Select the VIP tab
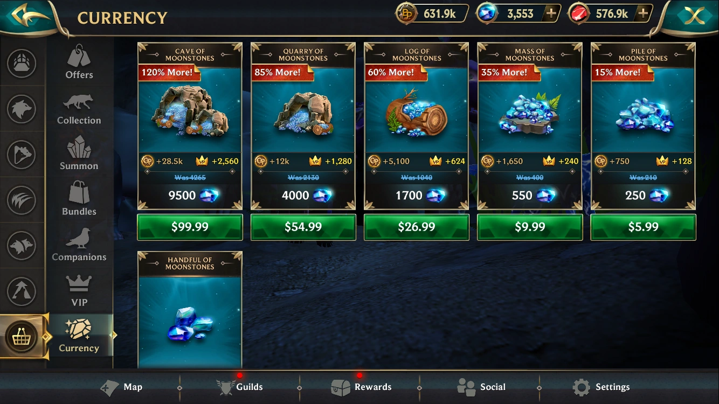This screenshot has width=719, height=404. coord(79,290)
